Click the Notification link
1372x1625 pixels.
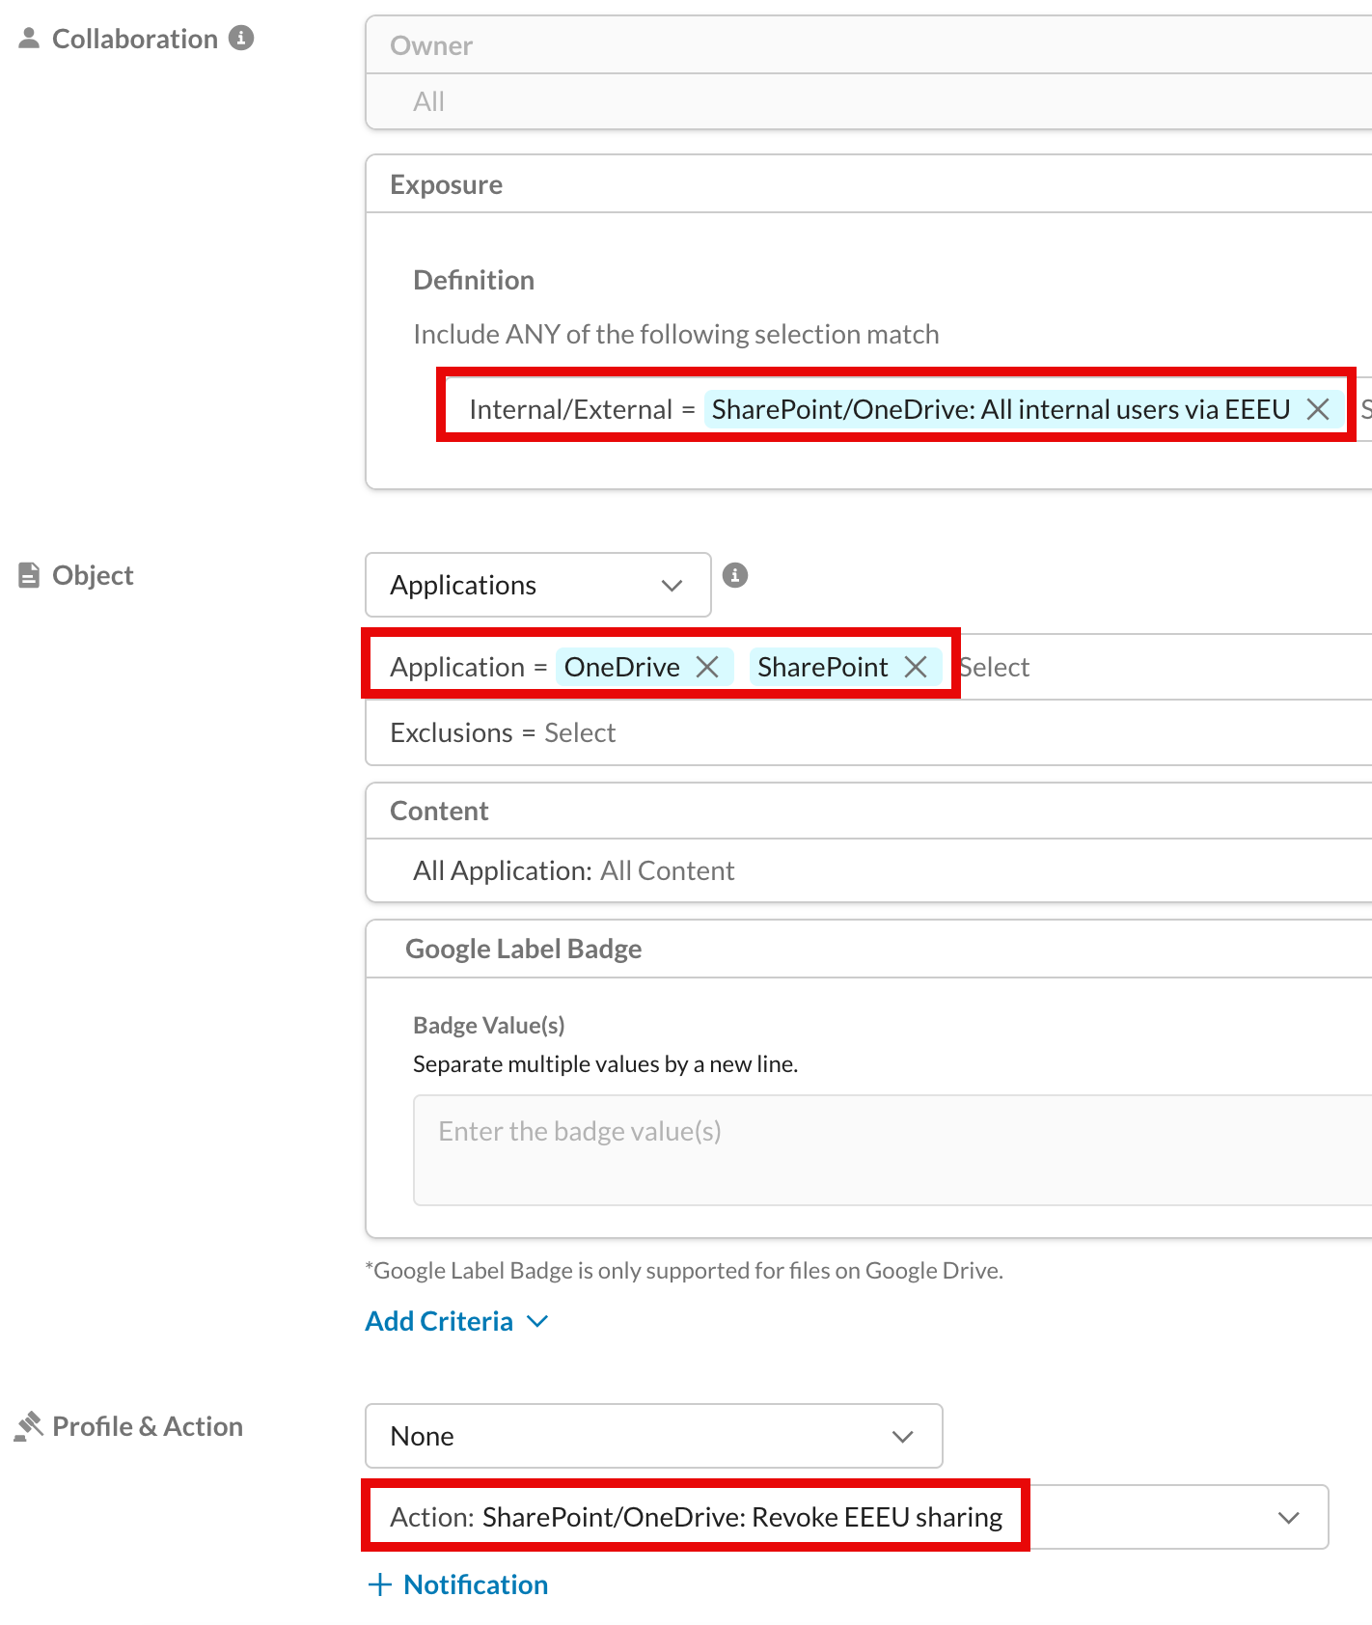point(476,1584)
